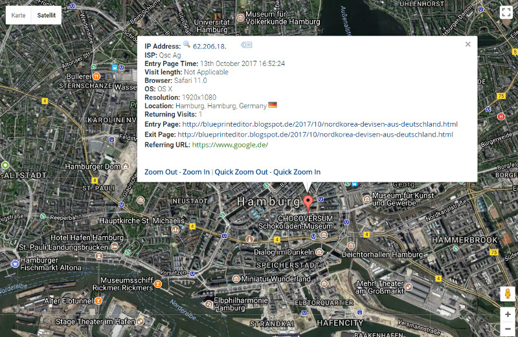
Task: Click the Bullerei restaurant marker icon
Action: pos(96,76)
